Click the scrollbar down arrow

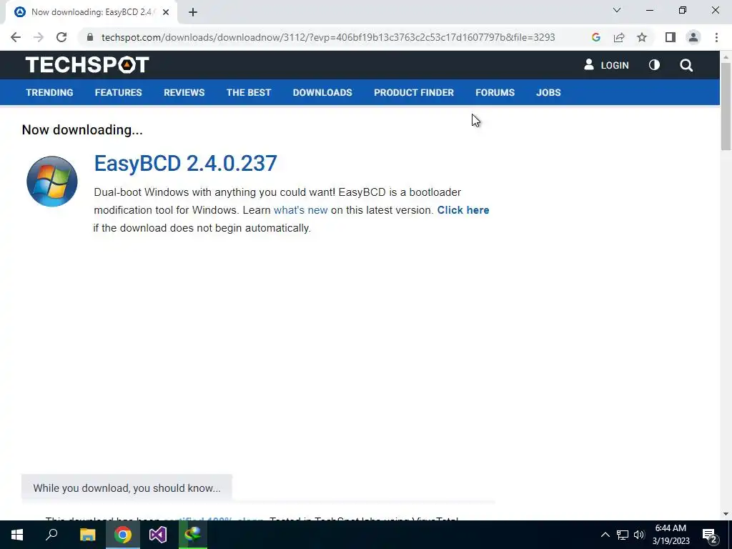click(x=726, y=514)
